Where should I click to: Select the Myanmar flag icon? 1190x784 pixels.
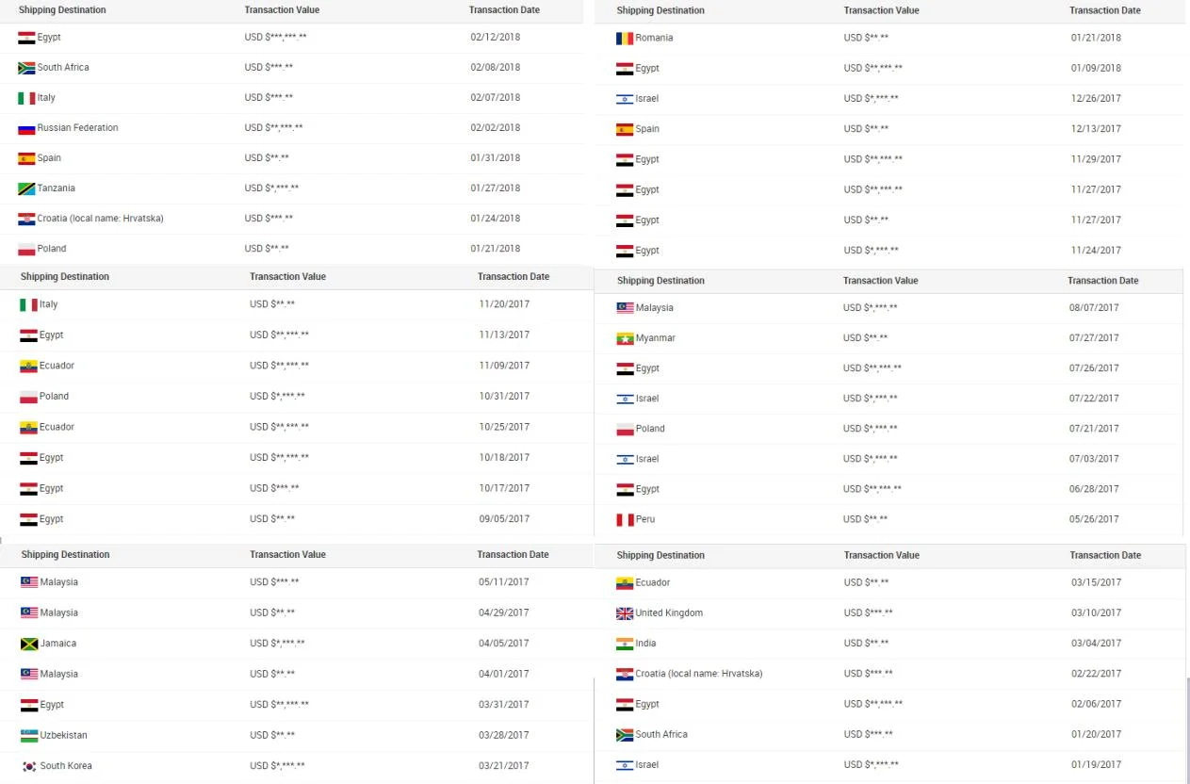tap(625, 338)
